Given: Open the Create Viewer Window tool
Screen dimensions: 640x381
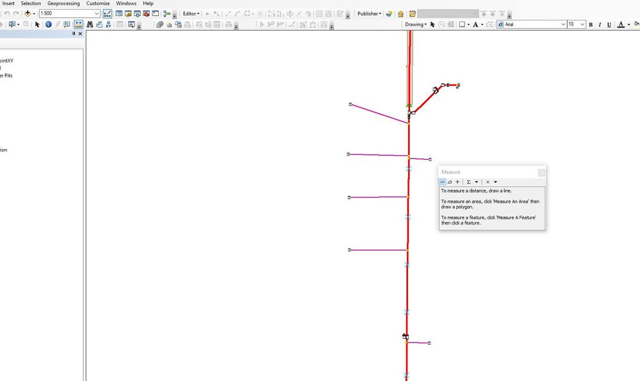Looking at the screenshot, I should pyautogui.click(x=131, y=24).
